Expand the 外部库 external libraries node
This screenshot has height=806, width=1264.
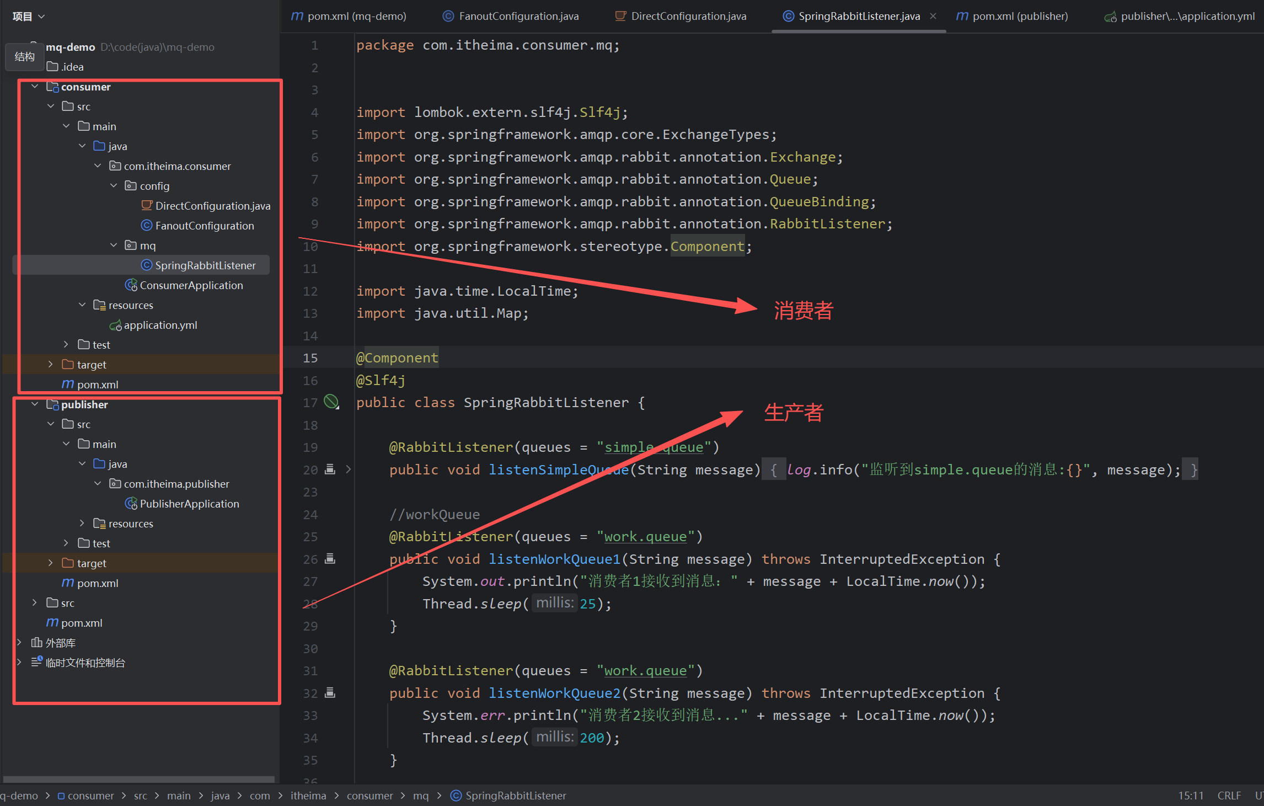click(19, 643)
